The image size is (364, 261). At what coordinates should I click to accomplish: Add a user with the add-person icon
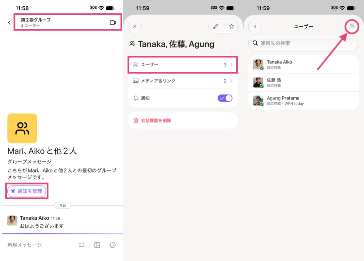[352, 27]
